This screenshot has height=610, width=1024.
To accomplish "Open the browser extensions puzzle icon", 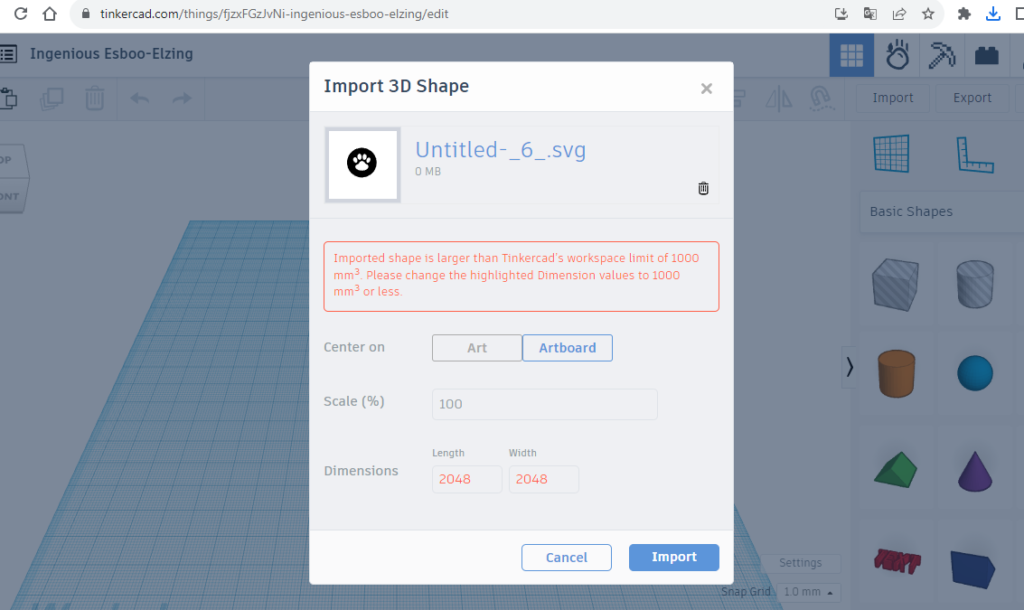I will pyautogui.click(x=964, y=14).
